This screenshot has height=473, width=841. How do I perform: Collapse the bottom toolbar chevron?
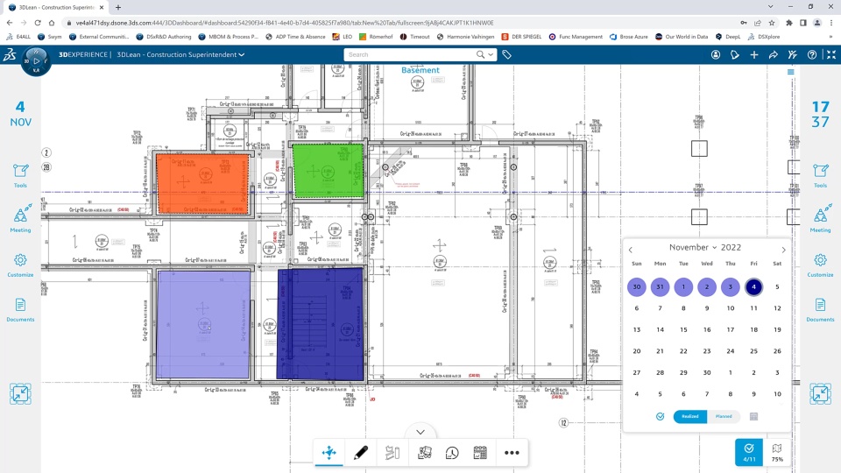(x=420, y=432)
